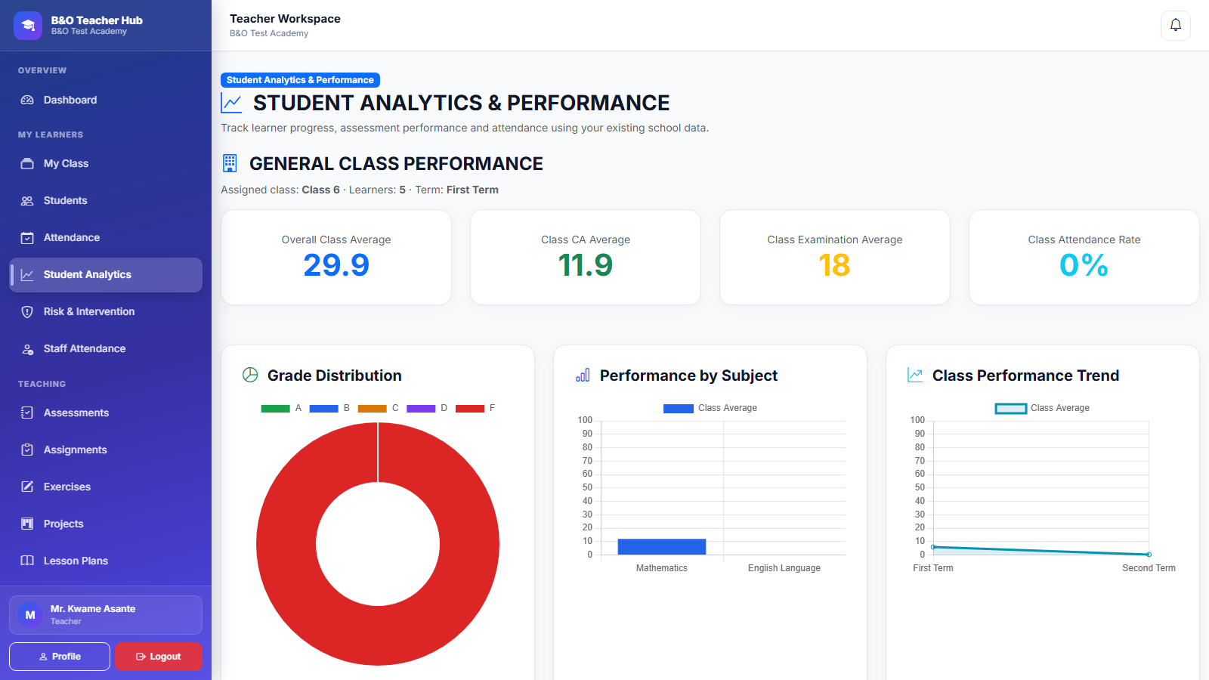Image resolution: width=1209 pixels, height=680 pixels.
Task: Toggle grade A green legend swatch
Action: point(276,408)
